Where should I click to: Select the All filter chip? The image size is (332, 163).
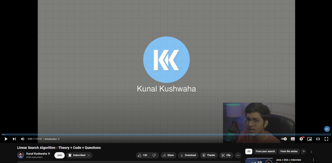click(x=249, y=151)
